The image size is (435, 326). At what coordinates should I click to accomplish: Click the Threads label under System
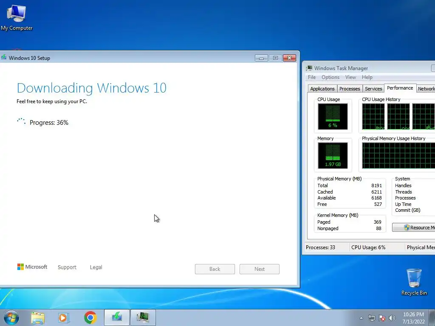[x=404, y=192]
